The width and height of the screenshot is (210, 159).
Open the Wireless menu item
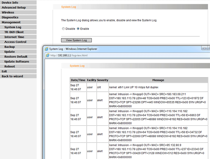click(18, 13)
